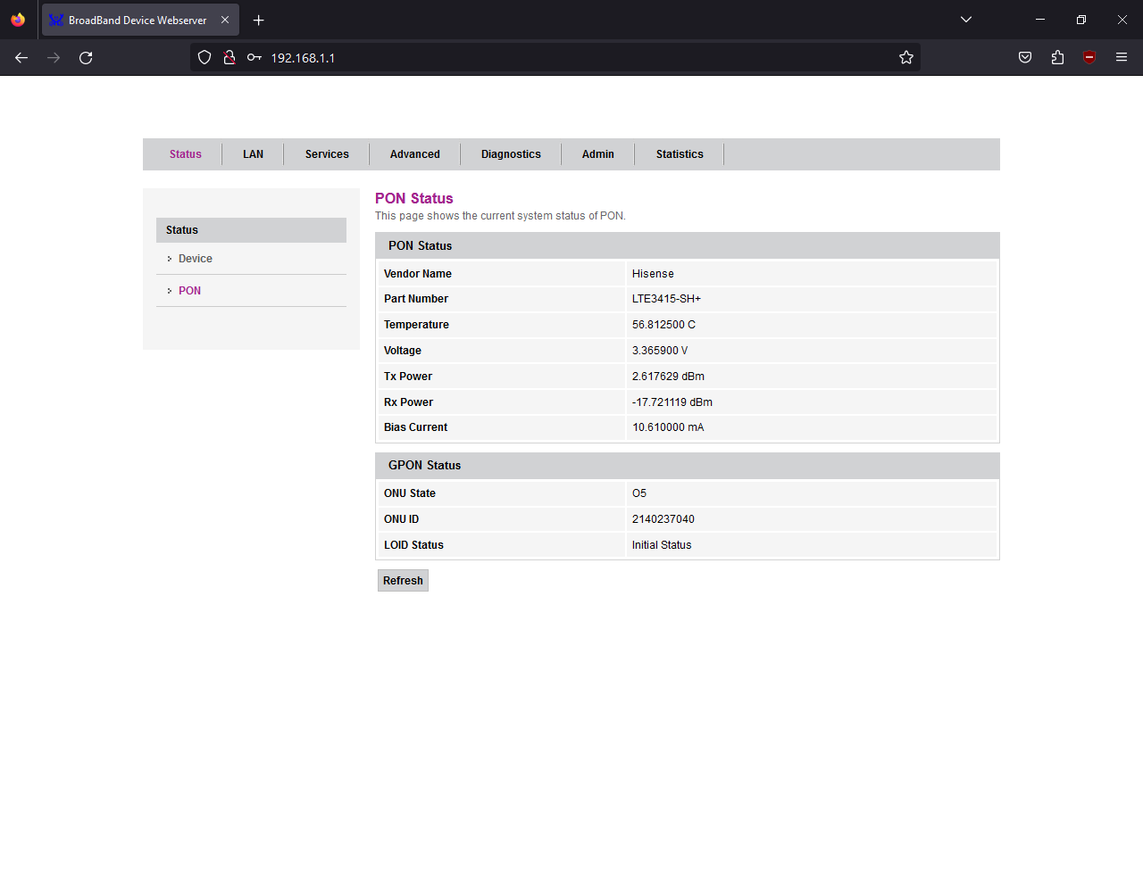Open the Services menu tab
This screenshot has height=878, width=1143.
(327, 154)
